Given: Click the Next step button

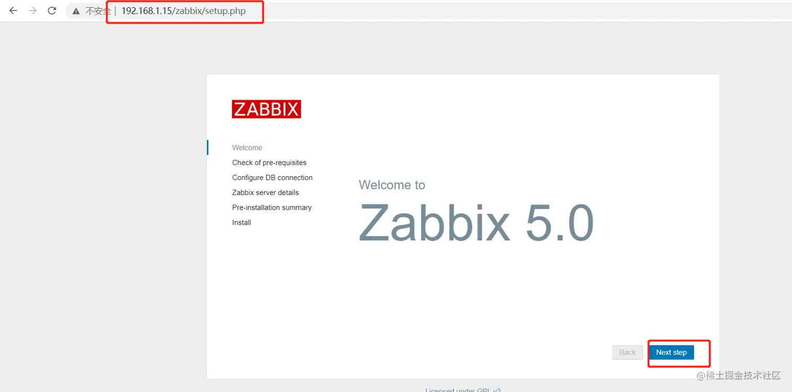Looking at the screenshot, I should coord(672,352).
